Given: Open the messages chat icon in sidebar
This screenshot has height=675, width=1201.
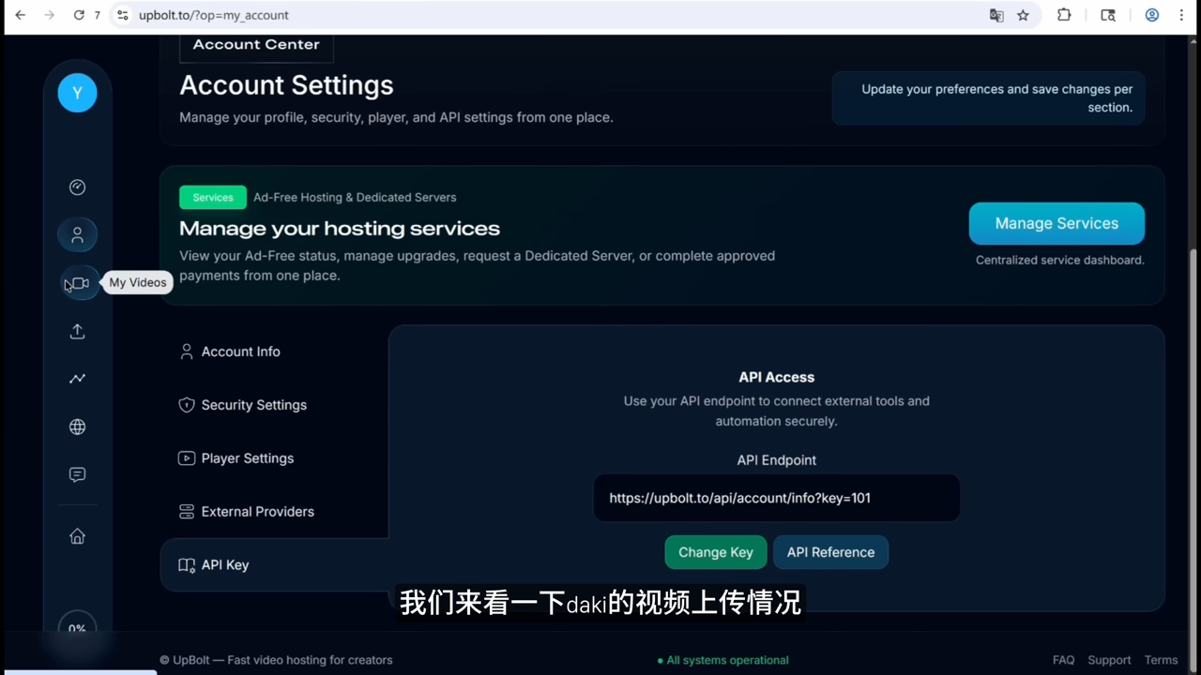Looking at the screenshot, I should click(77, 474).
